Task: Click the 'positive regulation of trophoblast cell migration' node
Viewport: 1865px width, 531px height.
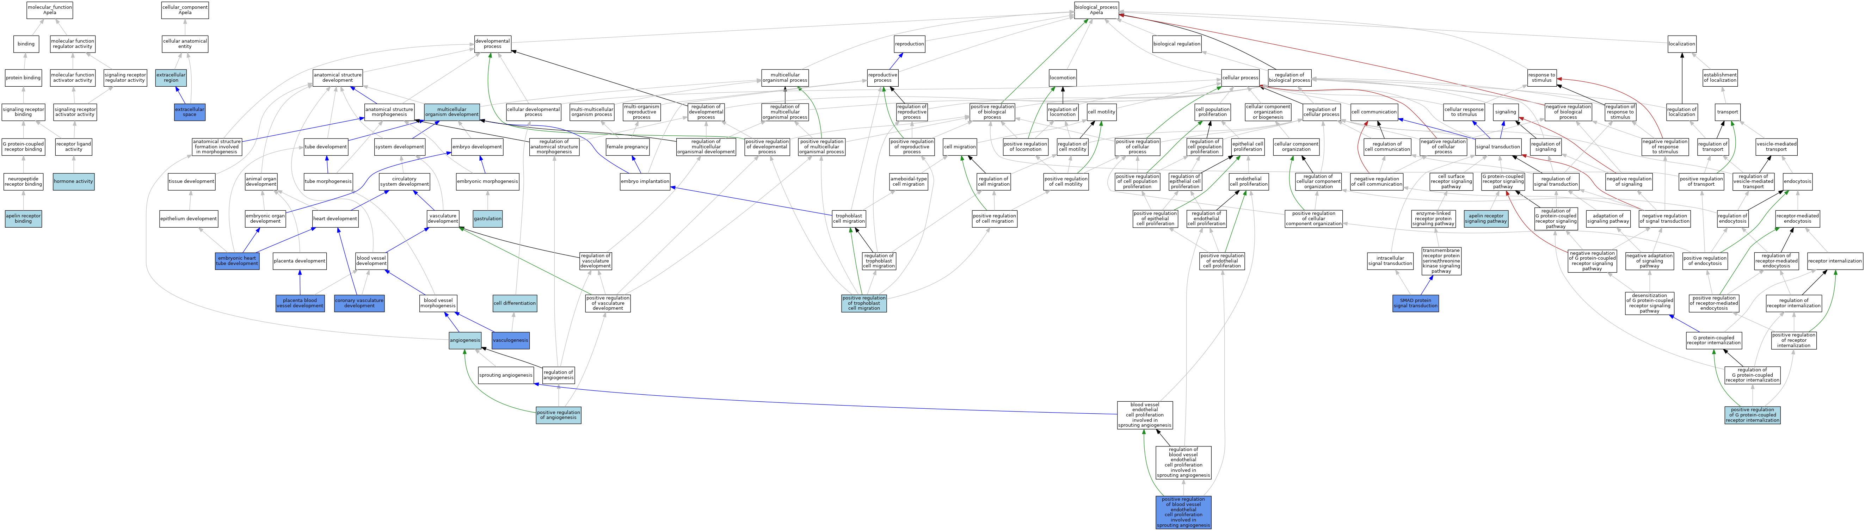Action: (864, 303)
